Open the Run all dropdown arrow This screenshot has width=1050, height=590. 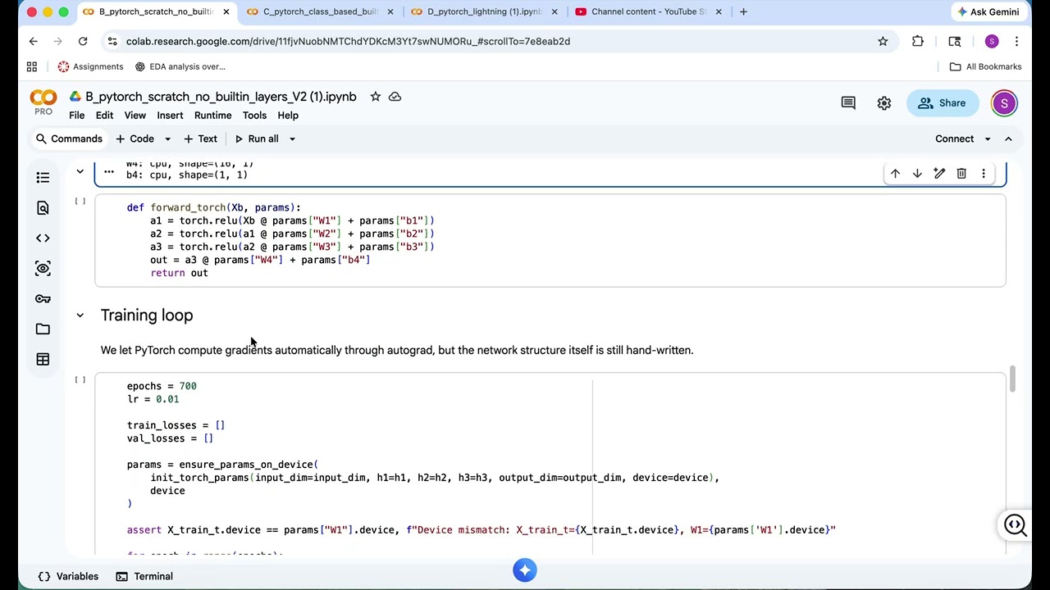click(292, 139)
